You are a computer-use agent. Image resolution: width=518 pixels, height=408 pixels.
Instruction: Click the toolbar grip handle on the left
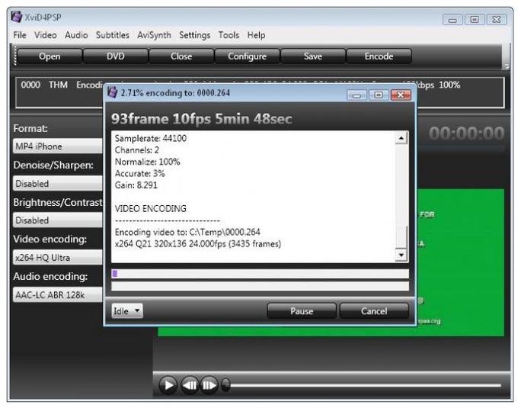(14, 56)
